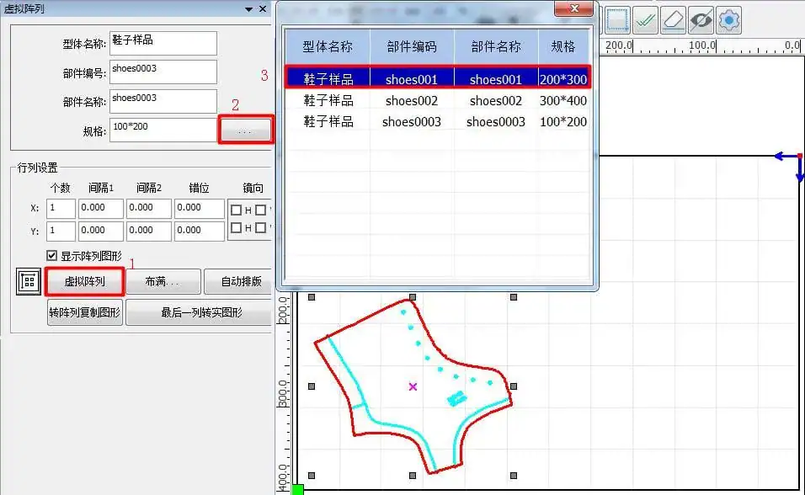
Task: Click the 布满... button
Action: (163, 281)
